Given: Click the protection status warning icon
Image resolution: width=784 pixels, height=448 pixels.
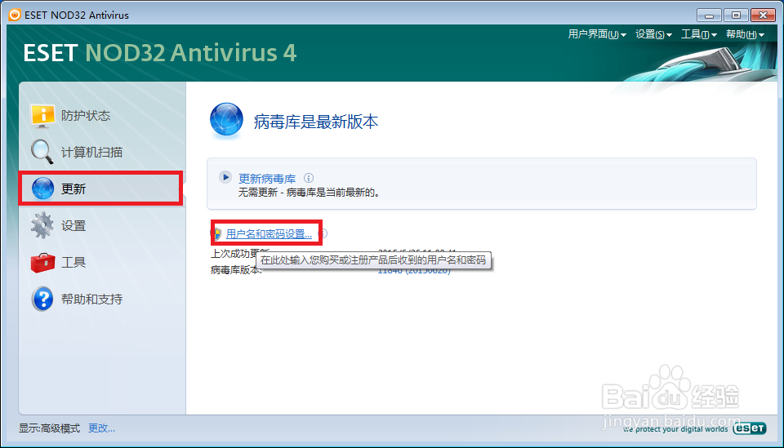Looking at the screenshot, I should 42,115.
